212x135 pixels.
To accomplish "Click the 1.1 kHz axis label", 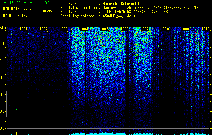I will point(2,44).
